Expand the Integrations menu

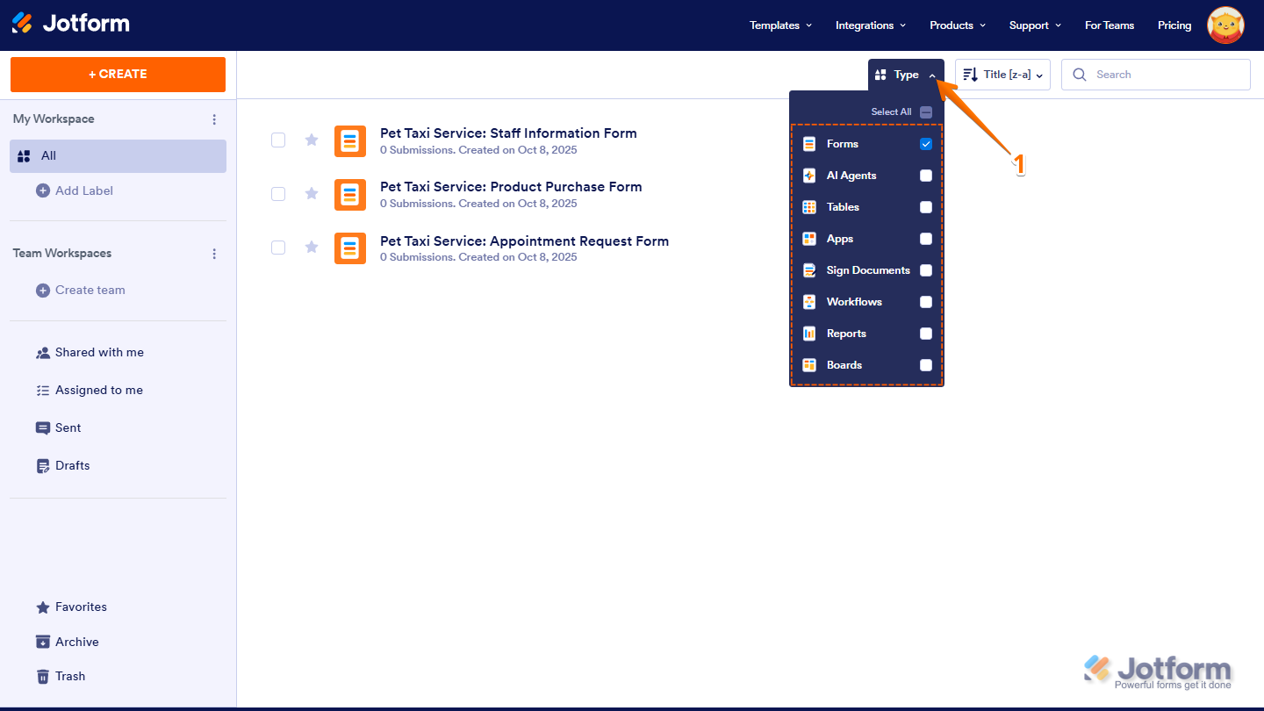click(871, 25)
